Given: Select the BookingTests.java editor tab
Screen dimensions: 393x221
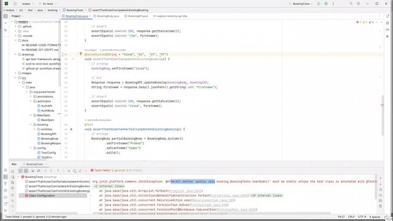Looking at the screenshot, I should [76, 16].
